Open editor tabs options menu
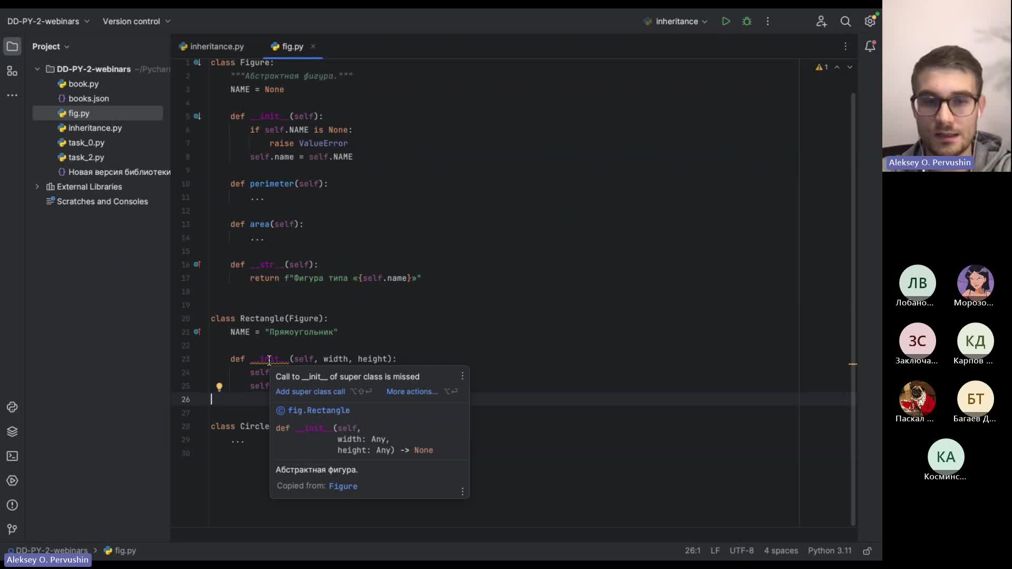 845,46
